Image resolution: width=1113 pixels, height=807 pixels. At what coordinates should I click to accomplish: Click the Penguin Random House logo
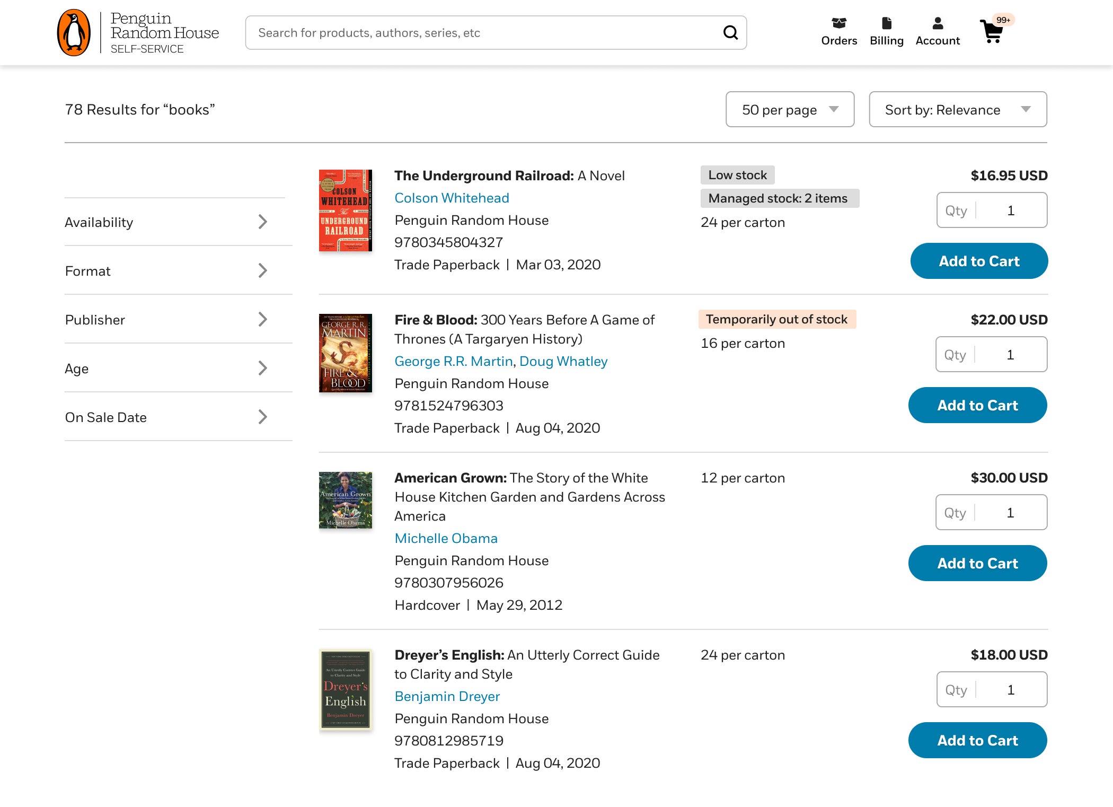tap(138, 33)
